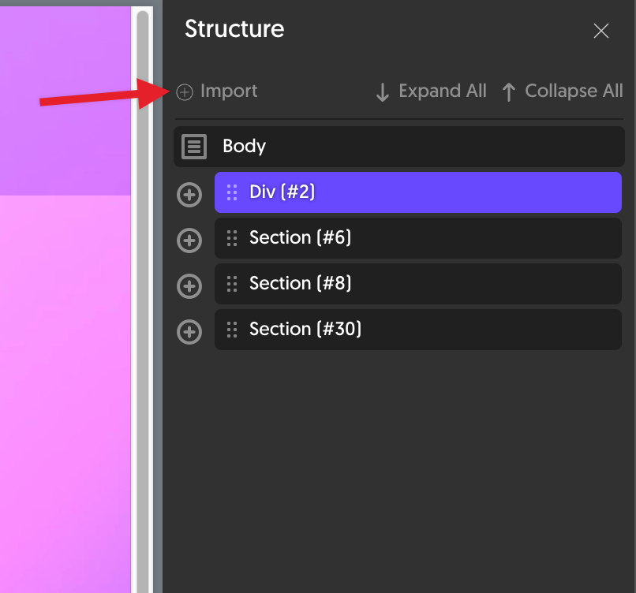Click the Collapse All up arrow icon
Viewport: 636px width, 593px height.
(509, 92)
